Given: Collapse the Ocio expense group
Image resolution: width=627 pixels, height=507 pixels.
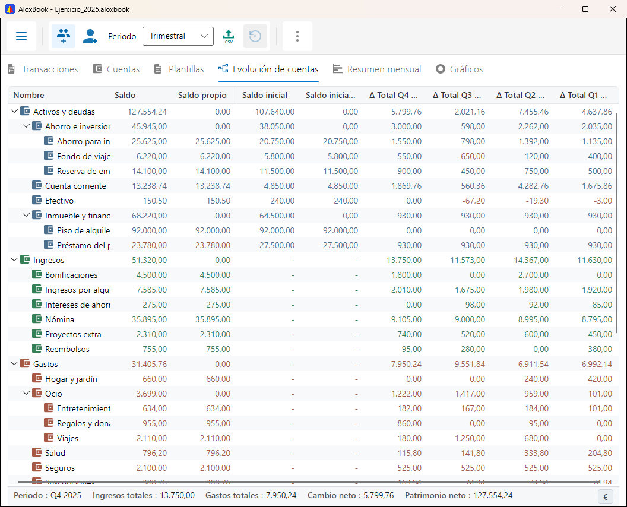Looking at the screenshot, I should pos(26,393).
